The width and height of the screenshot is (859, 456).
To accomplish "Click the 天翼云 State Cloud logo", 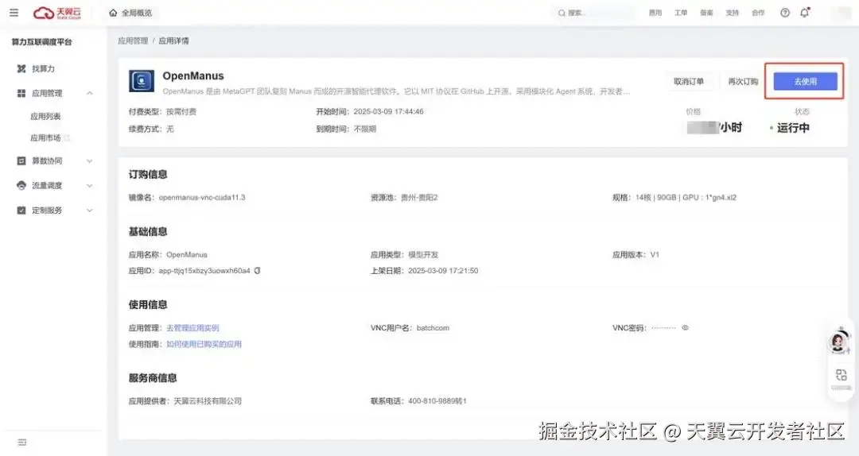I will (x=57, y=13).
